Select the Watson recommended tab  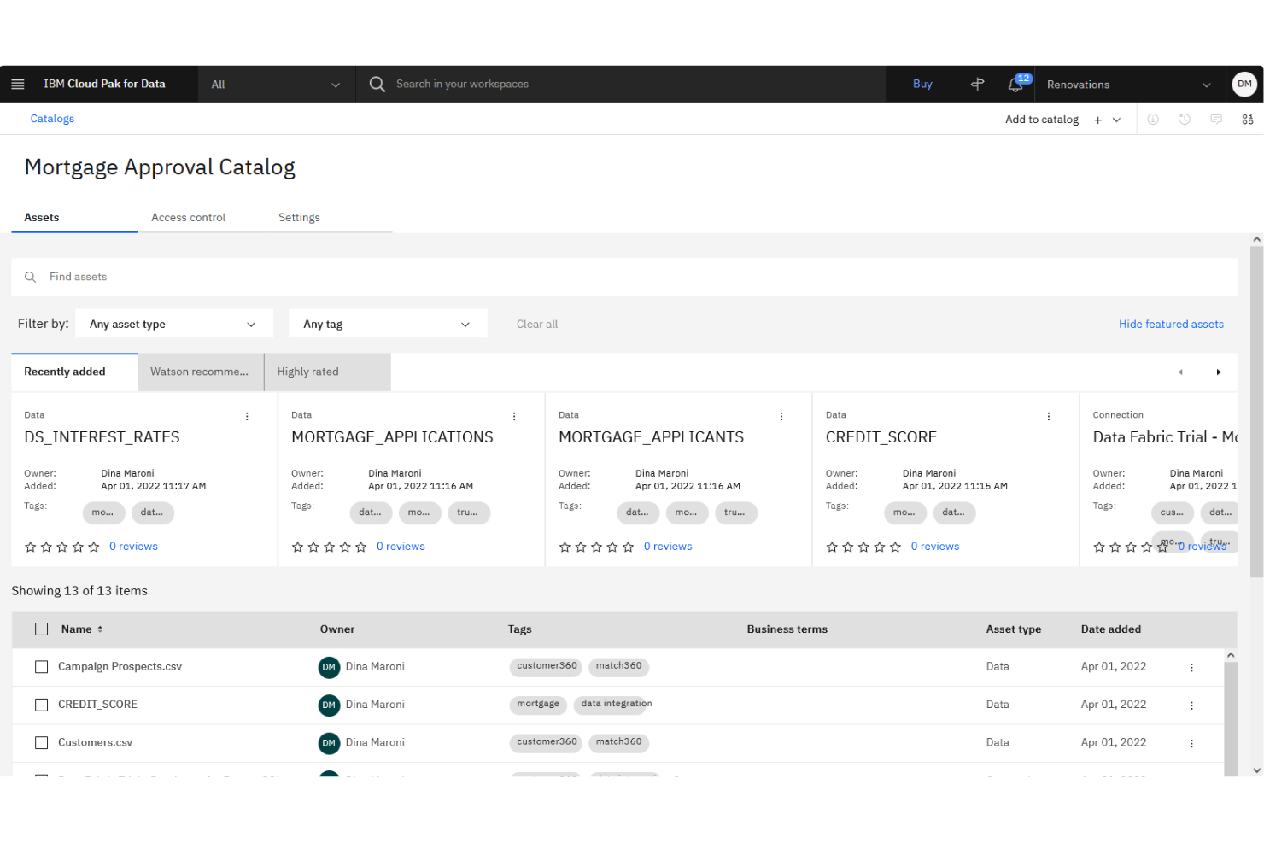click(201, 372)
